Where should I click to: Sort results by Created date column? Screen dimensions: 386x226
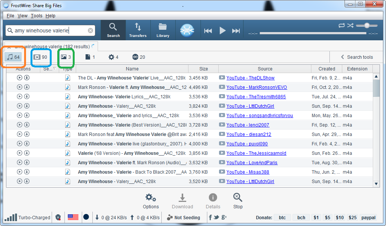pyautogui.click(x=327, y=69)
